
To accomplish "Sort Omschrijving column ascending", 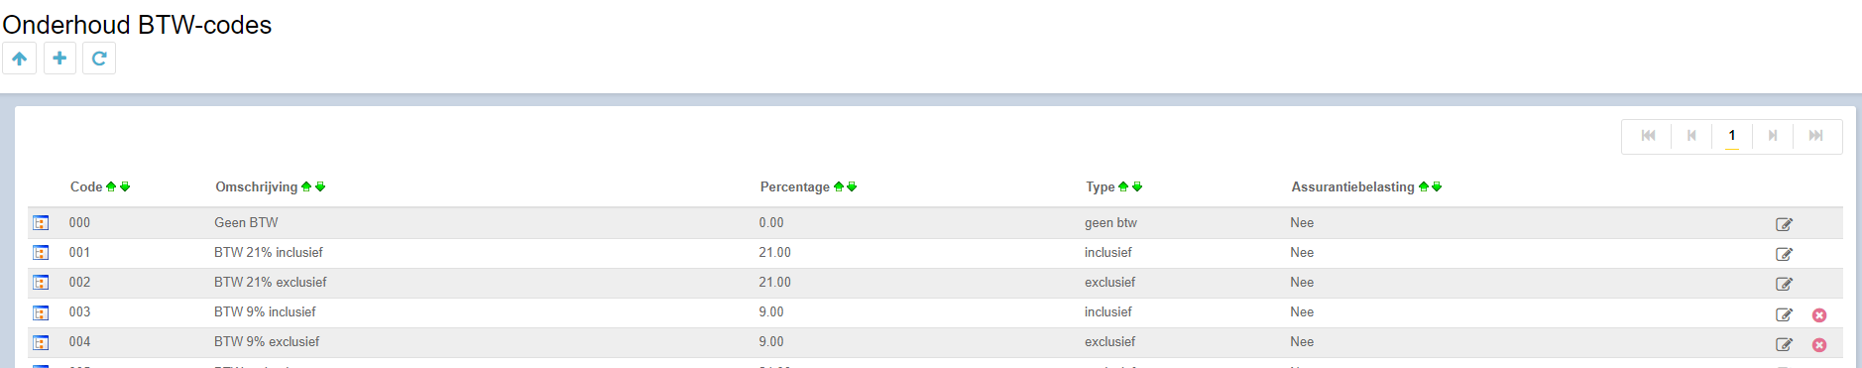I will [x=306, y=186].
